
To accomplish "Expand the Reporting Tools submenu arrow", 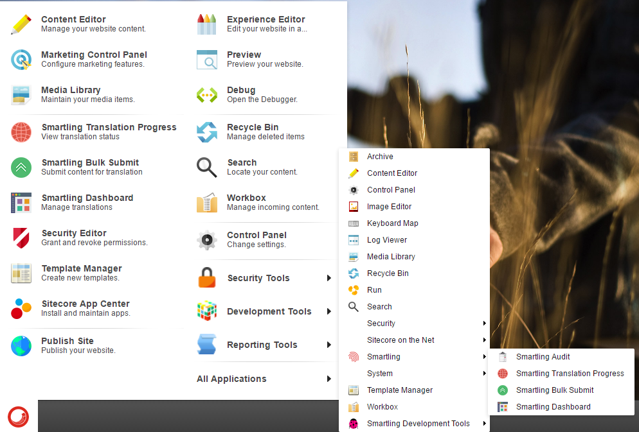I will tap(329, 345).
